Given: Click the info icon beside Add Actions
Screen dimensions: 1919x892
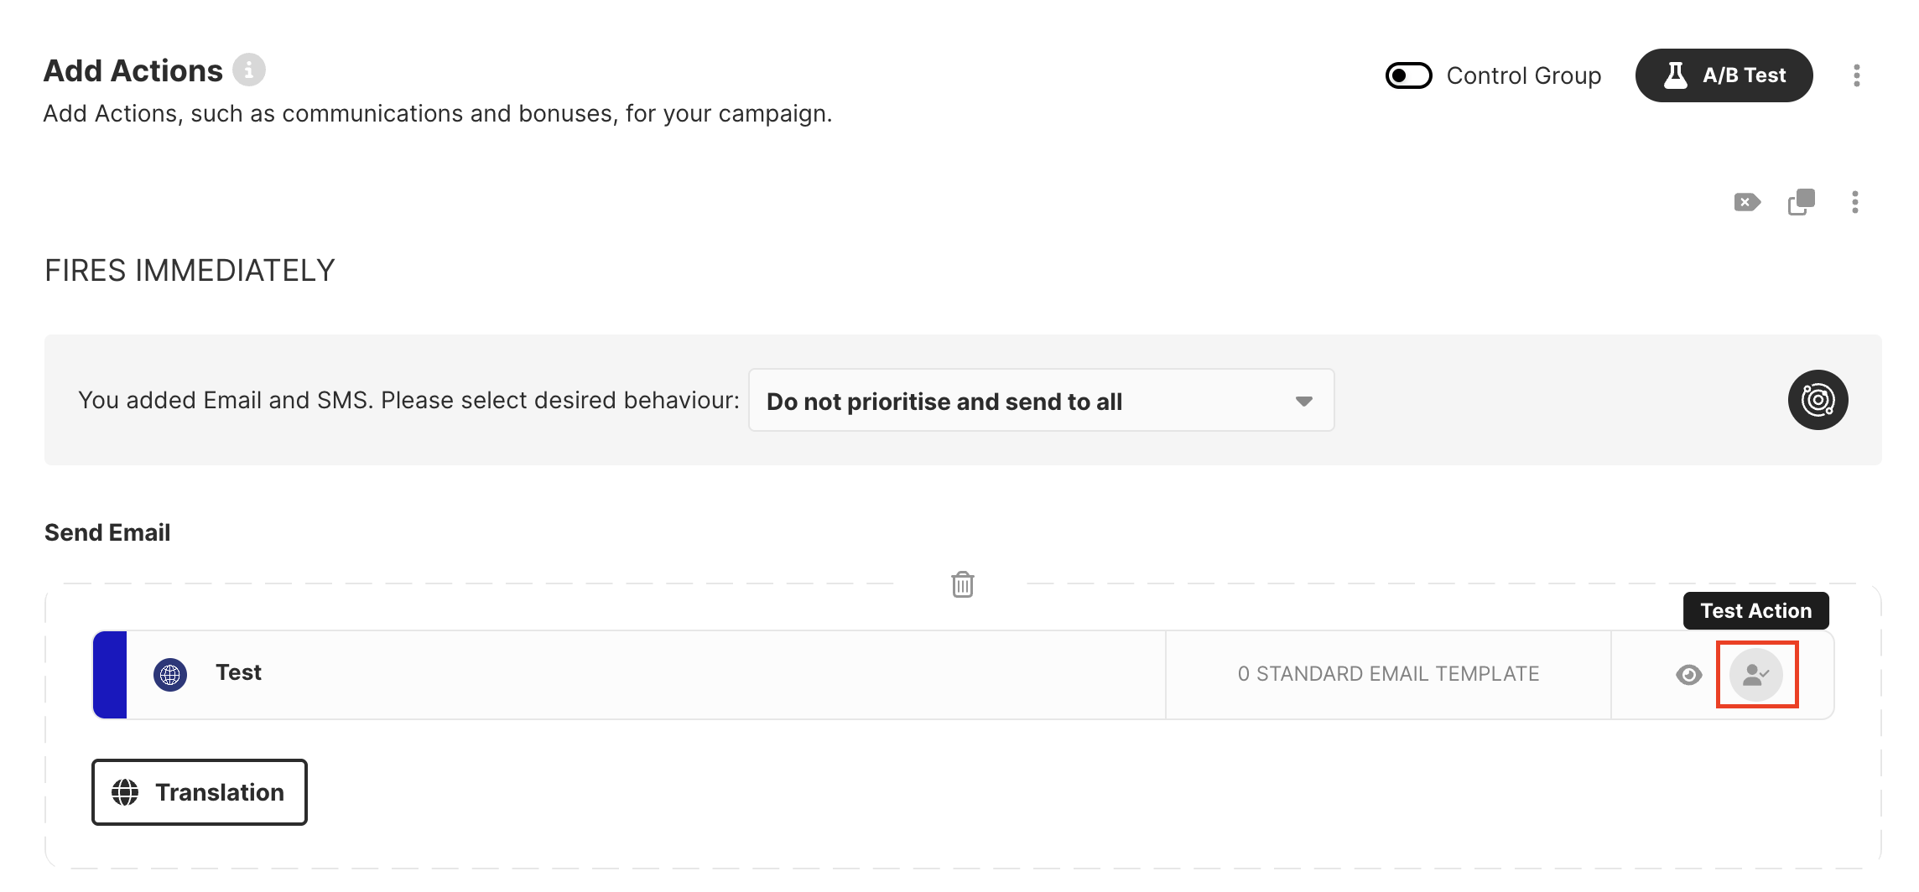Looking at the screenshot, I should click(x=249, y=70).
